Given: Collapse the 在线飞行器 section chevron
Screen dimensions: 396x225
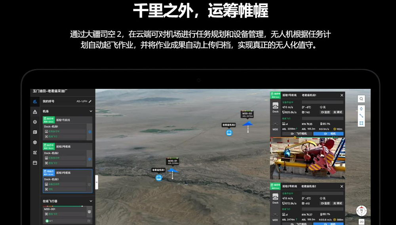Looking at the screenshot, I should point(91,201).
